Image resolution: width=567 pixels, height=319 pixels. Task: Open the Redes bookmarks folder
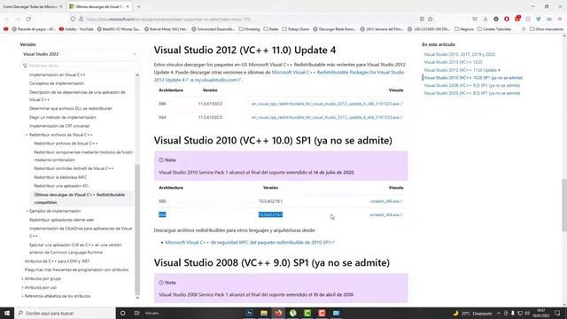click(271, 29)
